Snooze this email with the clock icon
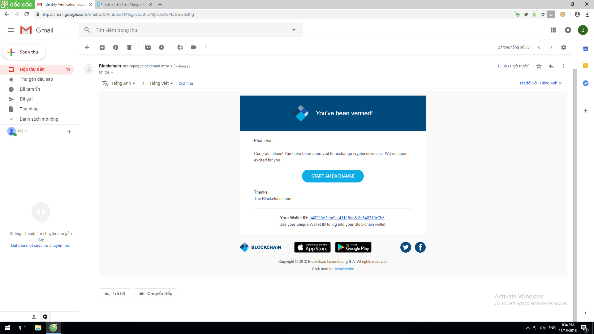The image size is (594, 334). 161,47
